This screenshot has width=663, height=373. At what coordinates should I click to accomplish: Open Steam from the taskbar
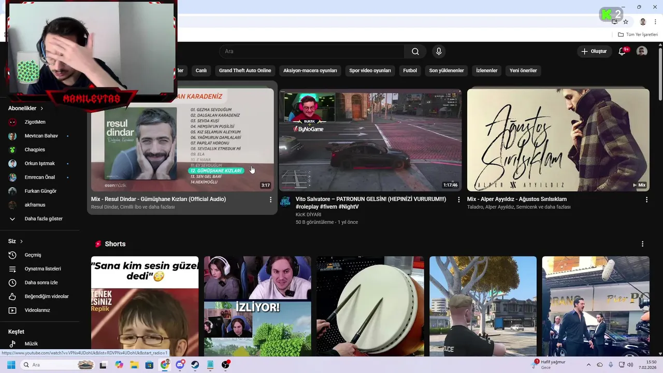click(195, 365)
